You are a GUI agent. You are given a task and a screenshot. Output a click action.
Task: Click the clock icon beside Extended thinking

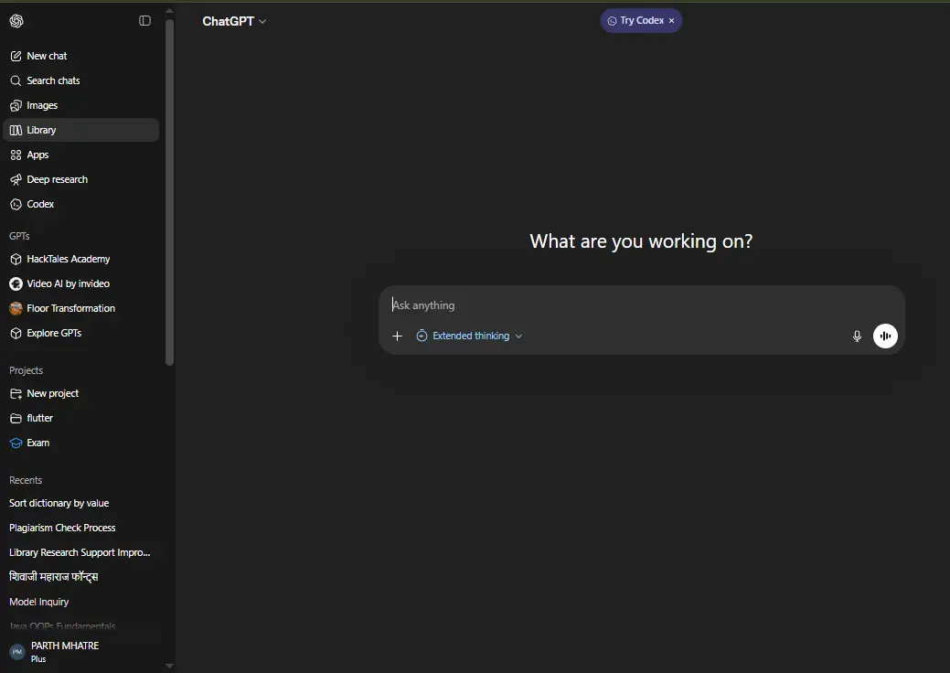422,336
